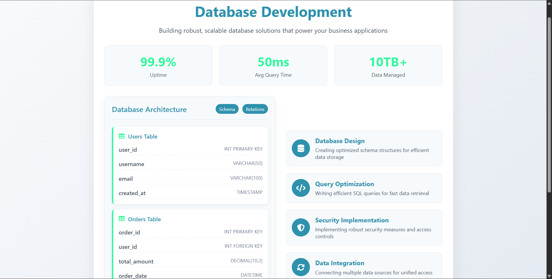The image size is (552, 279).
Task: Select the 10TB+ Data Managed card
Action: (x=388, y=65)
